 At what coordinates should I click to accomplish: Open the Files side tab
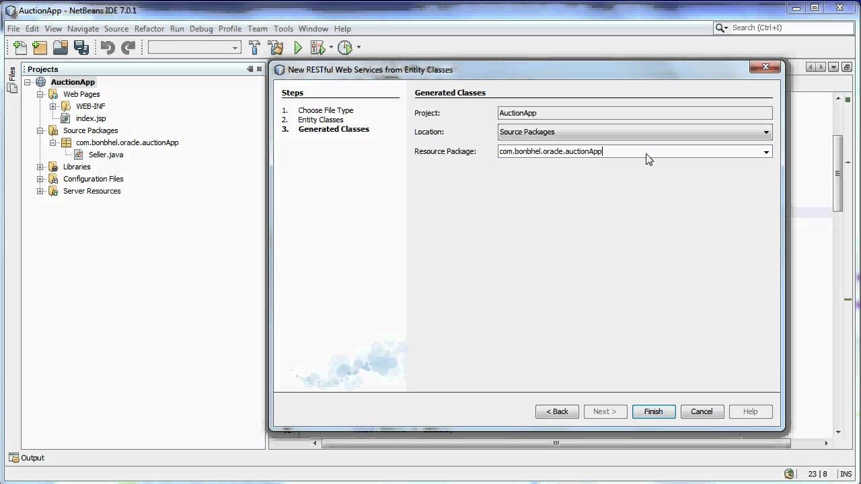coord(12,73)
